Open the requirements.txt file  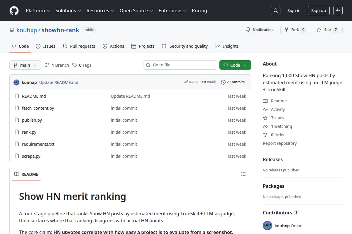(x=38, y=144)
